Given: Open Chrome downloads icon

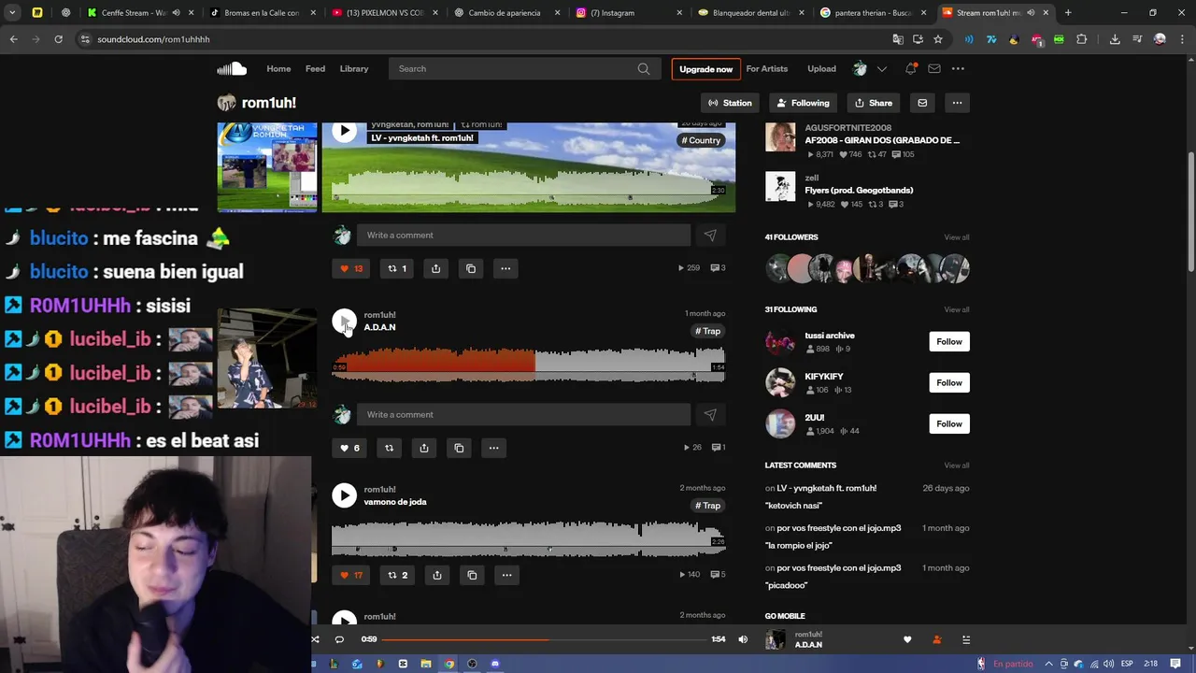Looking at the screenshot, I should coord(1115,39).
